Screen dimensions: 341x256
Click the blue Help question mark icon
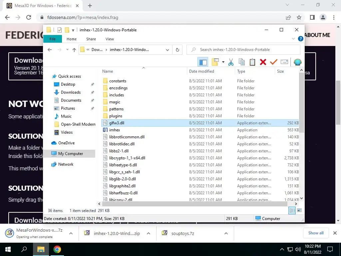(x=301, y=39)
